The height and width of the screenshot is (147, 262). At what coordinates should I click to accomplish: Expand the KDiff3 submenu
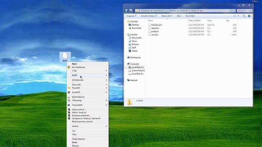tap(88, 75)
